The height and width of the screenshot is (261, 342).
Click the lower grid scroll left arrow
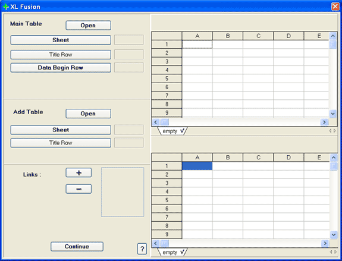155,243
